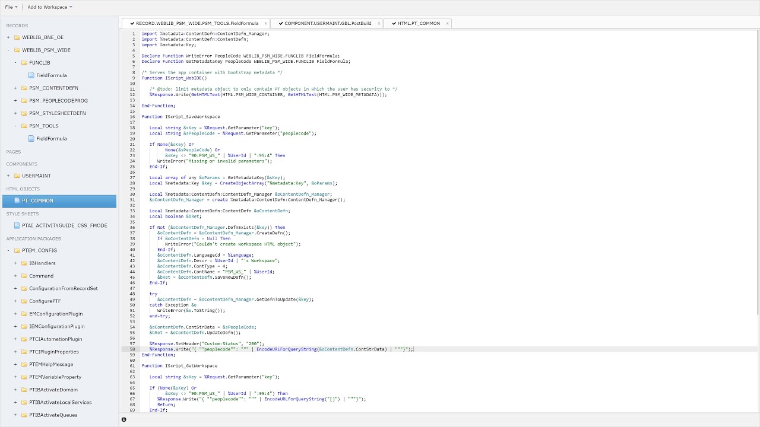Close the USERMAINT.GBL.PostBuild tab
The height and width of the screenshot is (427, 760).
pos(379,24)
